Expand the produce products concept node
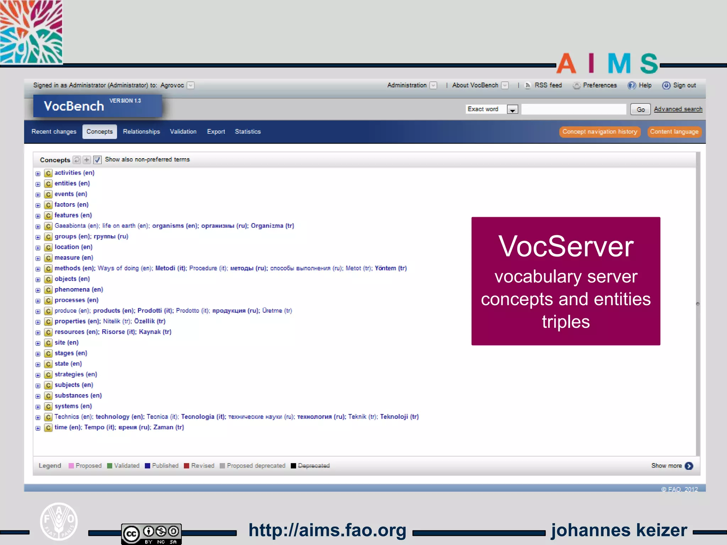The height and width of the screenshot is (545, 727). (38, 312)
